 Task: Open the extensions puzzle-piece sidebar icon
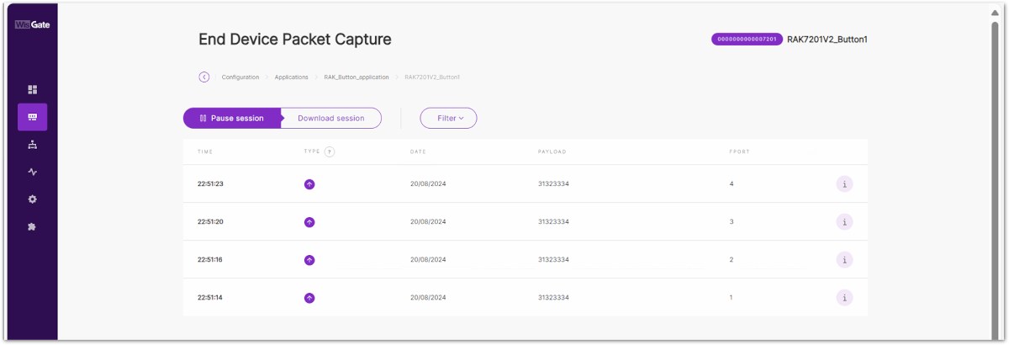pyautogui.click(x=32, y=227)
